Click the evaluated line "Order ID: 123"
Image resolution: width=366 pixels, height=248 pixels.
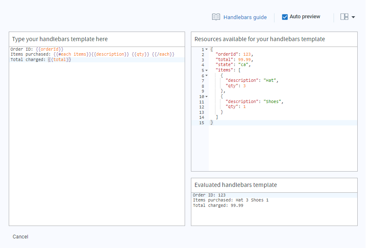[209, 195]
